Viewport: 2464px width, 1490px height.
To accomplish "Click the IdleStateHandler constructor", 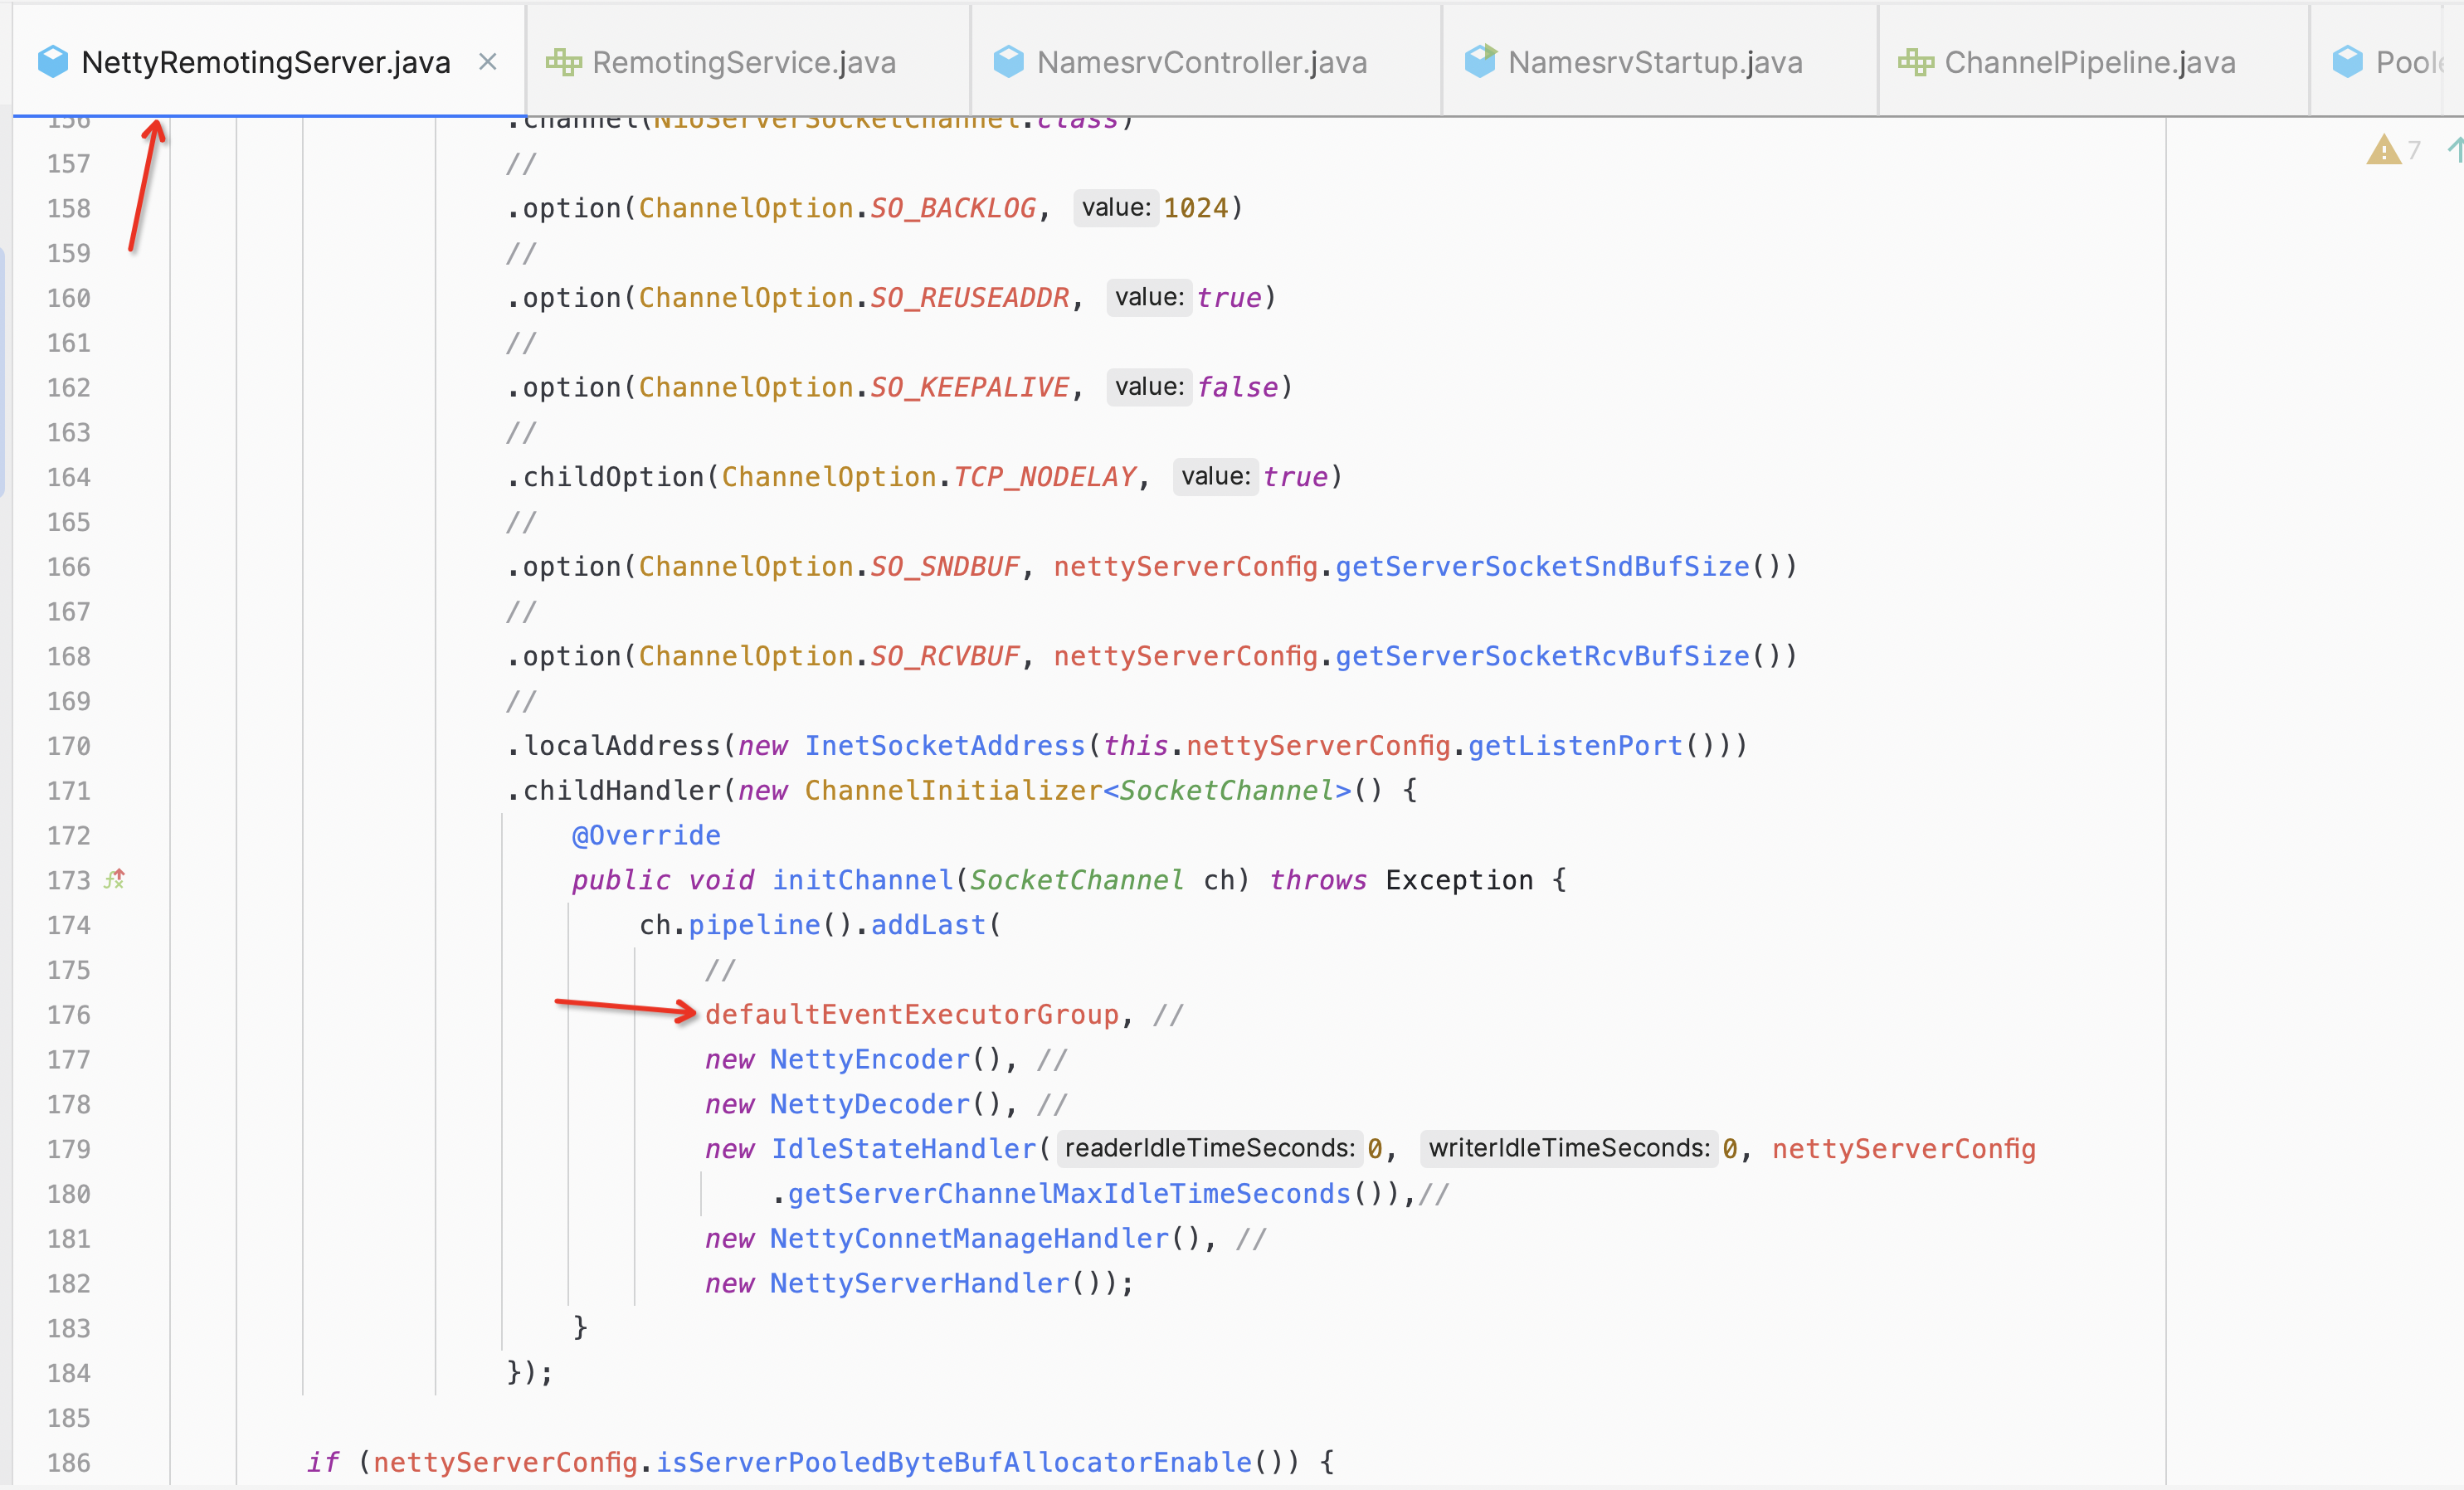I will (904, 1149).
